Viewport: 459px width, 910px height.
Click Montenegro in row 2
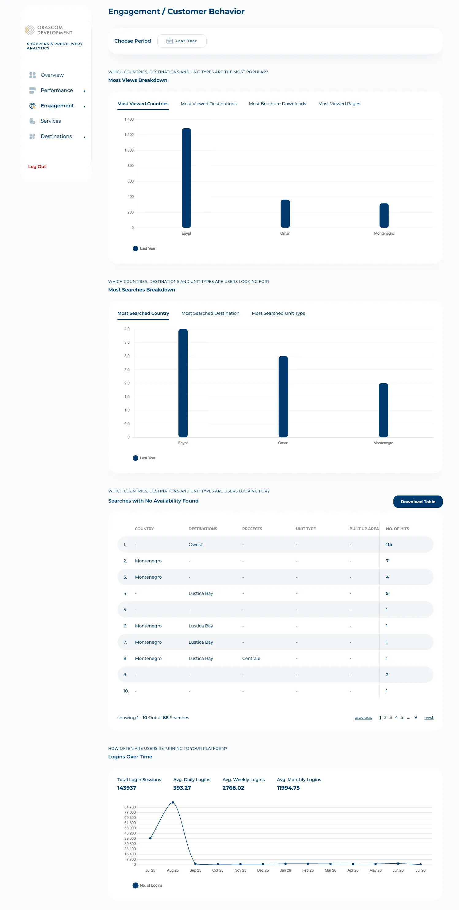coord(148,561)
